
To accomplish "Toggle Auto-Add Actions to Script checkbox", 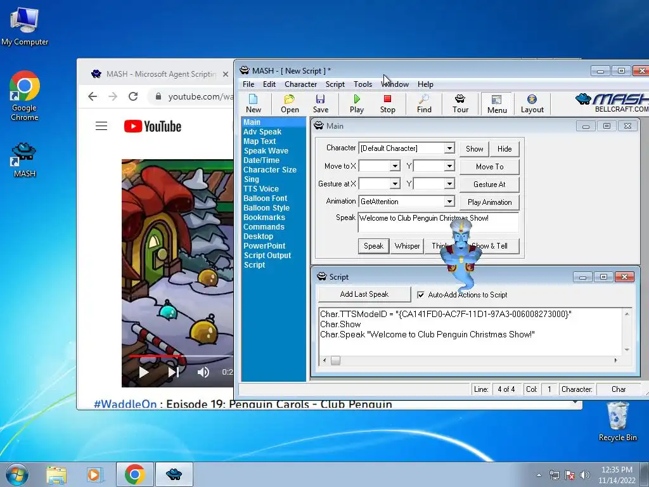I will (421, 295).
